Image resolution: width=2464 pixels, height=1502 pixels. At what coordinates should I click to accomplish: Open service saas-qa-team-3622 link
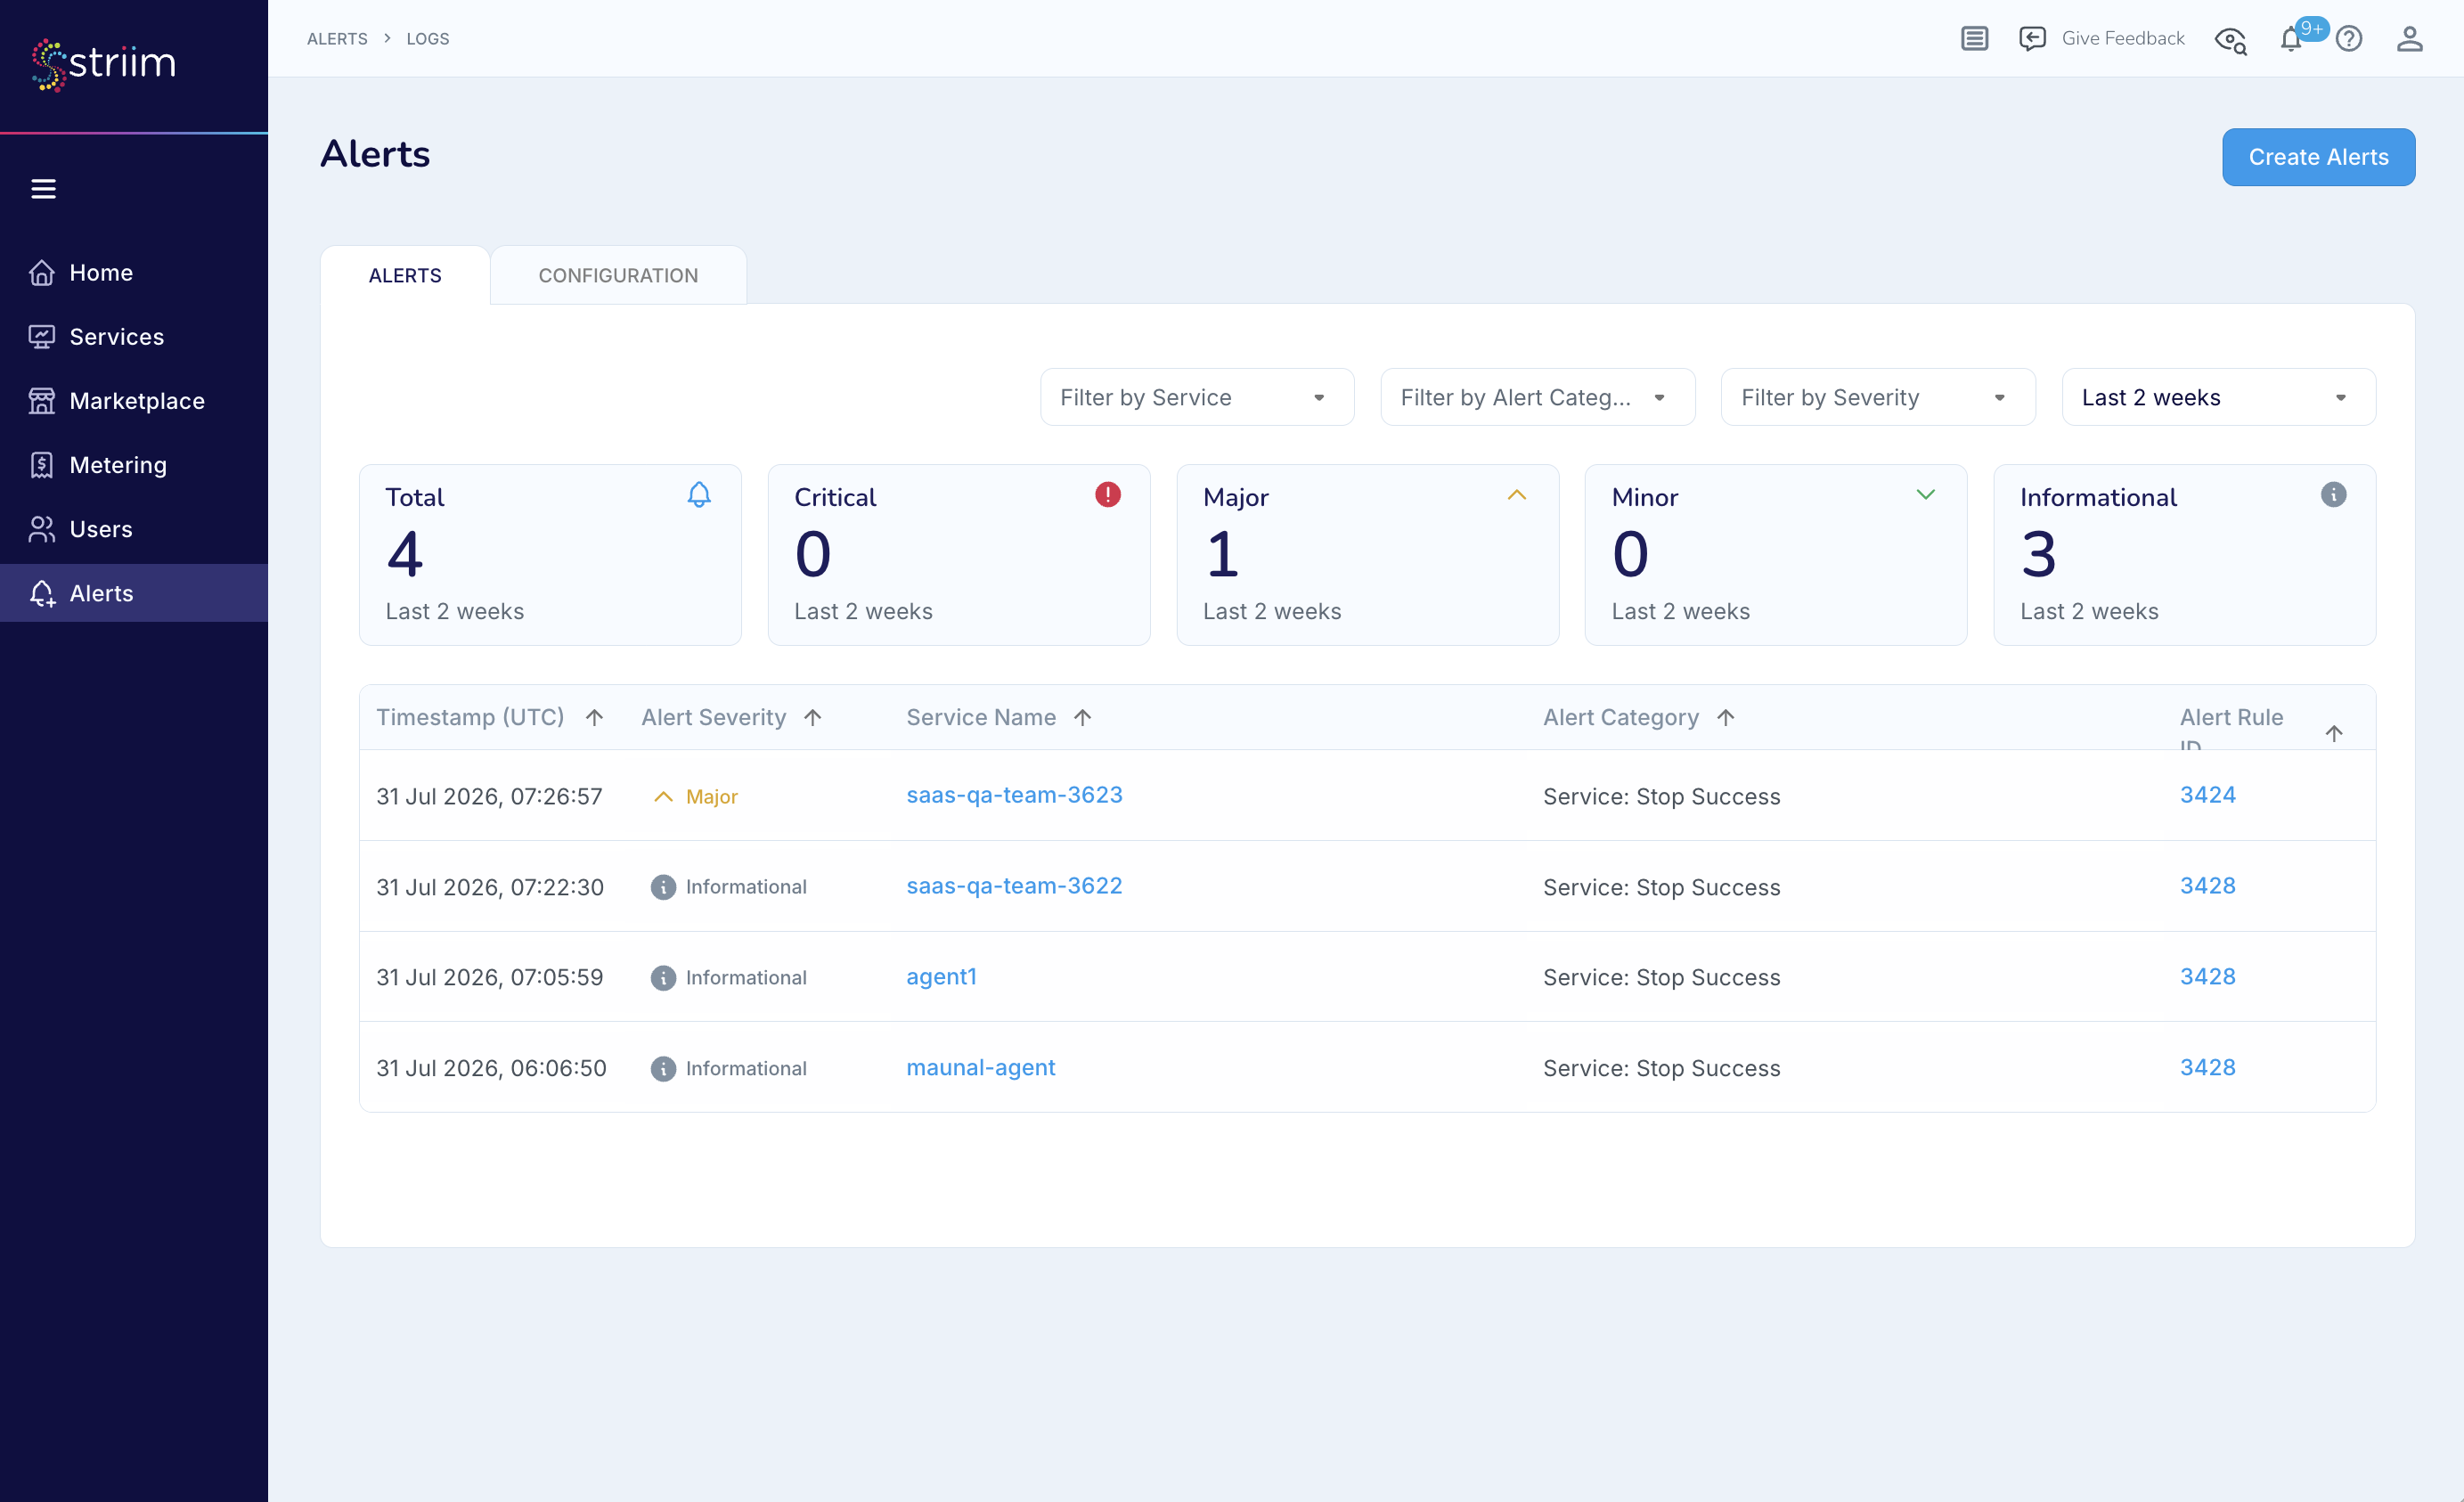click(1014, 886)
